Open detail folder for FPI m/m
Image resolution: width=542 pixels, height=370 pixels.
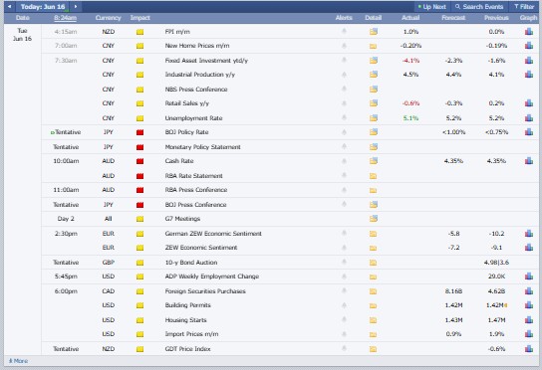(373, 32)
